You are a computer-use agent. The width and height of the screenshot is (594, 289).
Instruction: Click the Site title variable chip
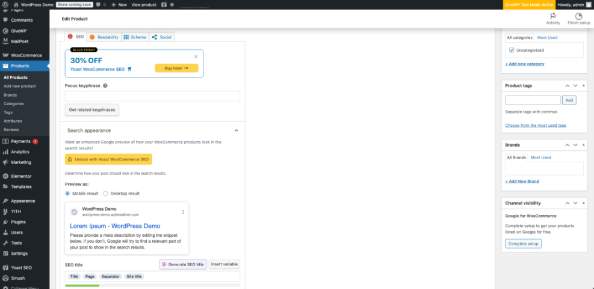click(x=134, y=276)
